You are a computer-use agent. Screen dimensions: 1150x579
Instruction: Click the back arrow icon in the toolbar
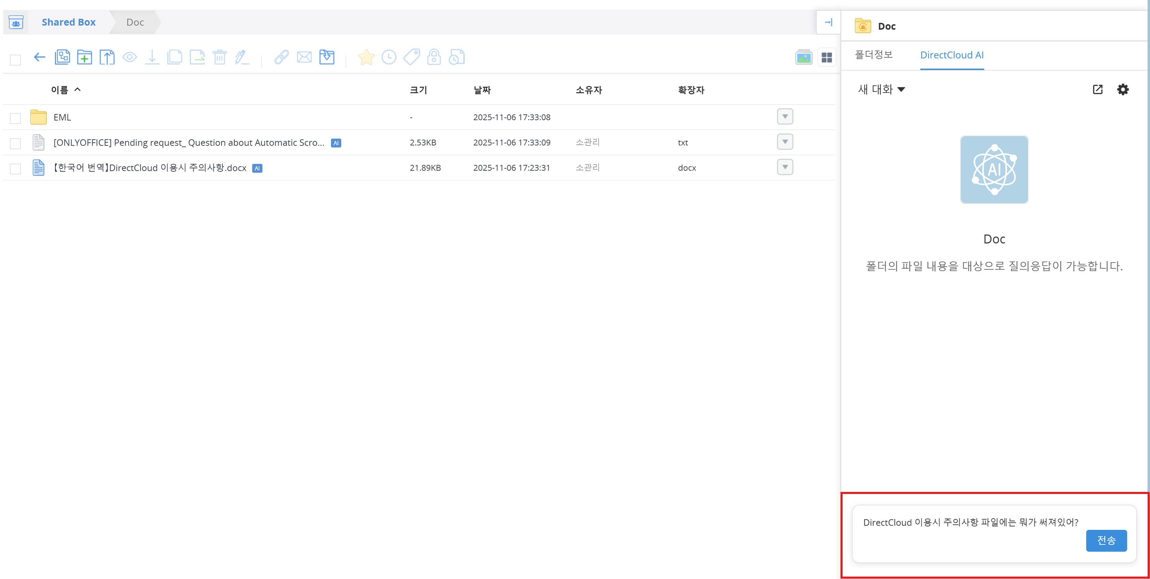39,57
